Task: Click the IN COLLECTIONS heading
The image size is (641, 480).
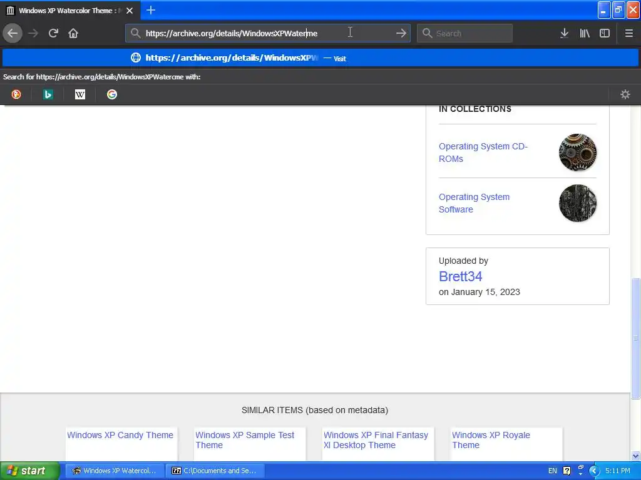Action: click(474, 109)
